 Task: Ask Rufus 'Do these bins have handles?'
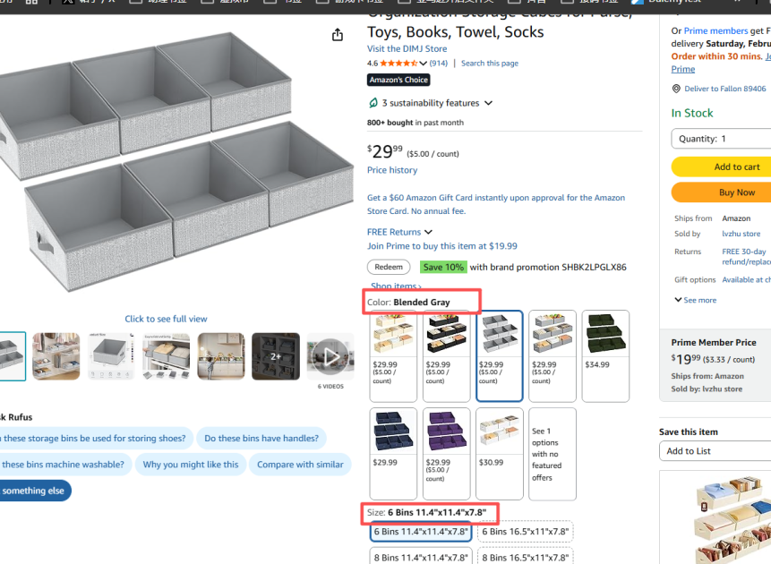point(261,439)
